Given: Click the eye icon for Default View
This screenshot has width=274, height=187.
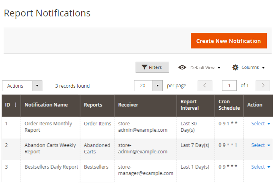Looking at the screenshot, I should (x=182, y=68).
